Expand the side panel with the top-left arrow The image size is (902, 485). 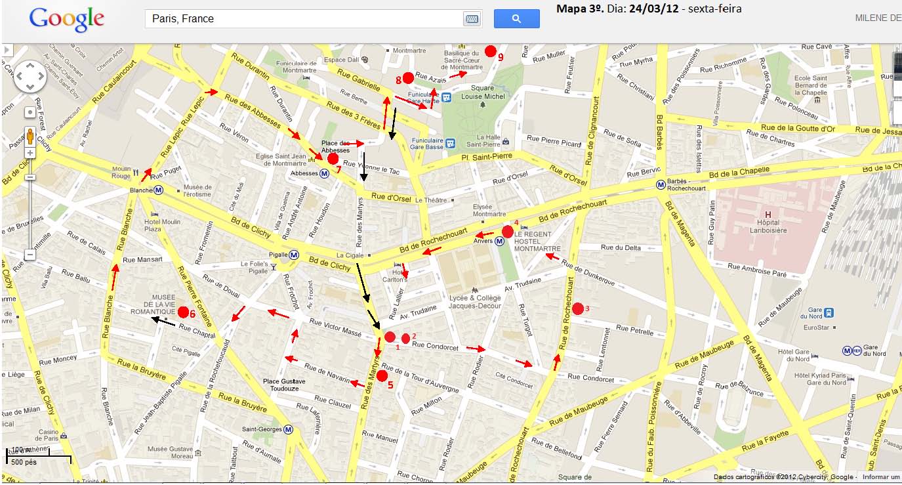(7, 49)
